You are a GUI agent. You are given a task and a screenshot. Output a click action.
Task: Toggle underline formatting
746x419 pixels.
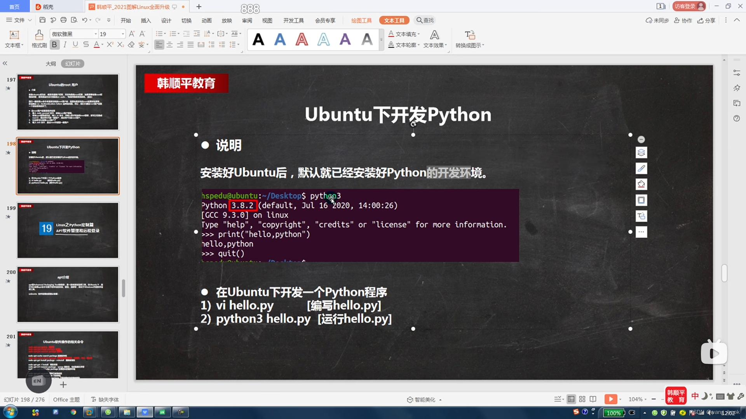75,45
